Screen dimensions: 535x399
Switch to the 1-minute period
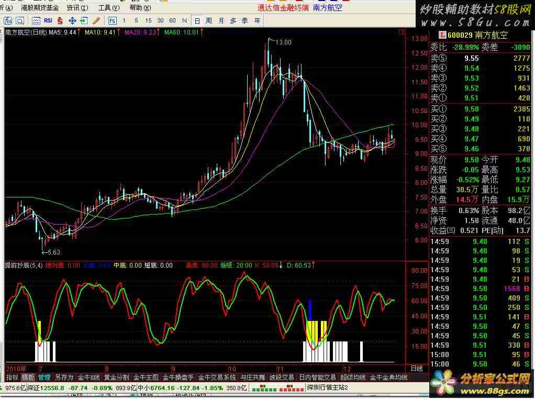(x=124, y=21)
